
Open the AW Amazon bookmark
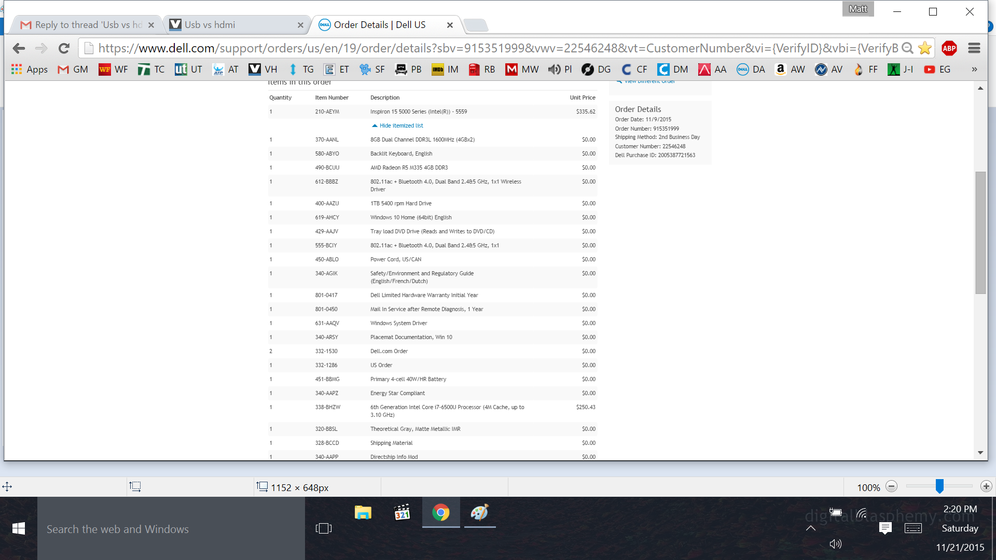coord(790,69)
